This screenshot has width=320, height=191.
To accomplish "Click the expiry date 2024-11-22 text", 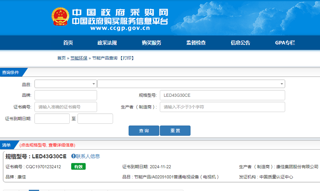I will click(x=160, y=167).
